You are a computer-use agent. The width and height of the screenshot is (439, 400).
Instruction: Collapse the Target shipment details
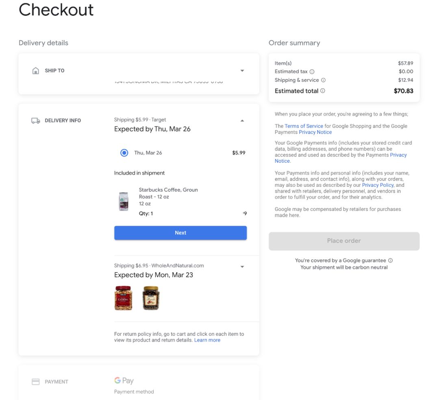(242, 120)
